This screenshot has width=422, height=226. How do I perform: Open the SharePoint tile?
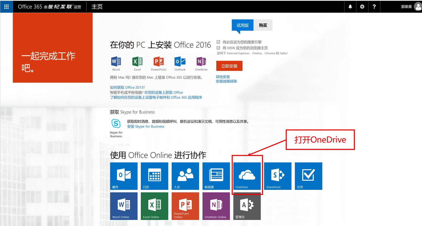[278, 176]
